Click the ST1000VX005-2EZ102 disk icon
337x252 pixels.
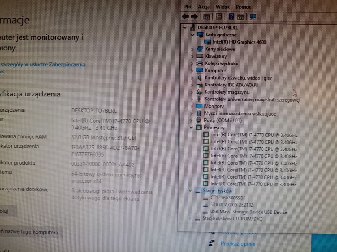click(x=206, y=205)
